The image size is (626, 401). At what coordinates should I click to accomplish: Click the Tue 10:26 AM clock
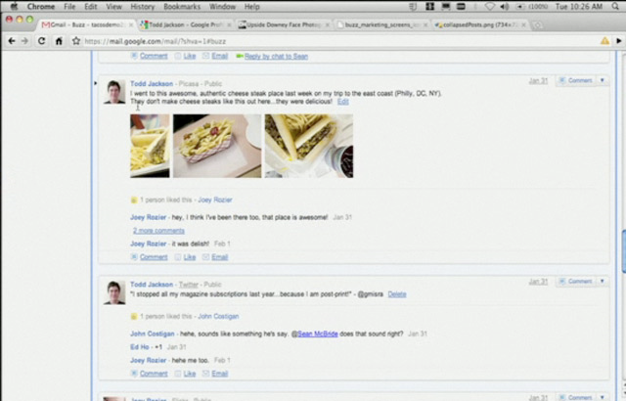[x=579, y=7]
